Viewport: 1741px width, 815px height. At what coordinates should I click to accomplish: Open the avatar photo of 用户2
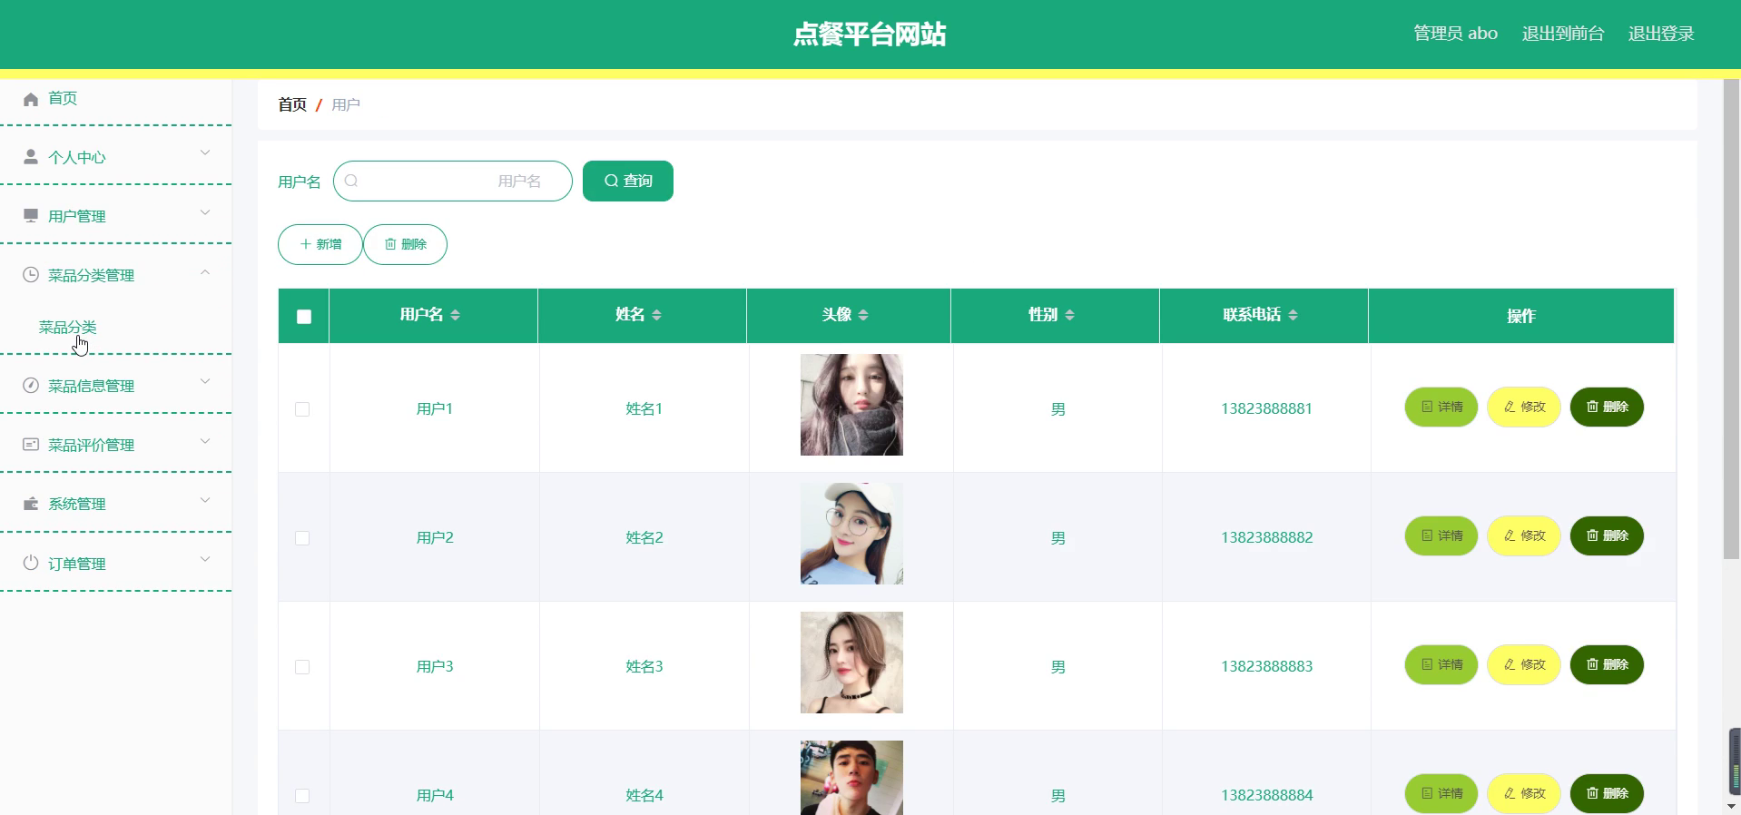[851, 534]
